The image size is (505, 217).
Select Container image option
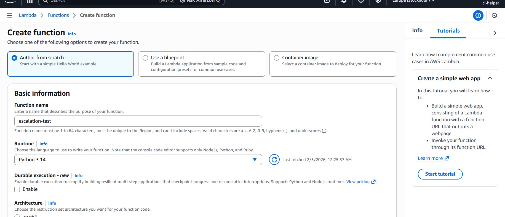277,58
